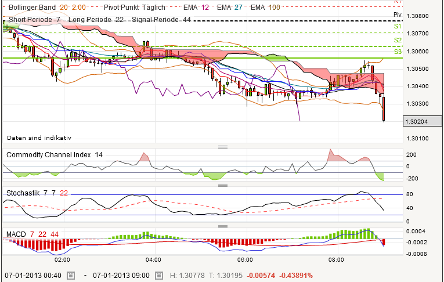444x282 pixels.
Task: Open the end date calendar icon
Action: 159,275
